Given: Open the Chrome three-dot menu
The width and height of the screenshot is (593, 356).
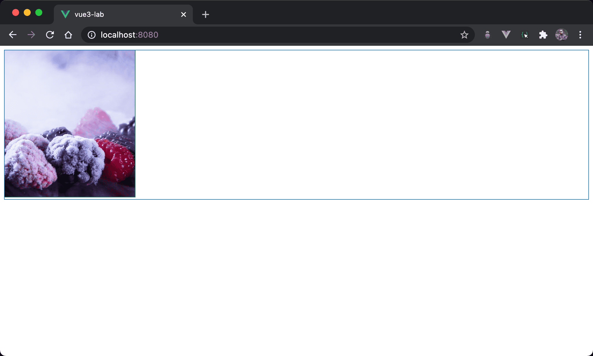Looking at the screenshot, I should point(580,35).
